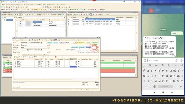This screenshot has height=104, width=185.
Task: Open Действия dropdown in production documents window
Action: [x=70, y=14]
